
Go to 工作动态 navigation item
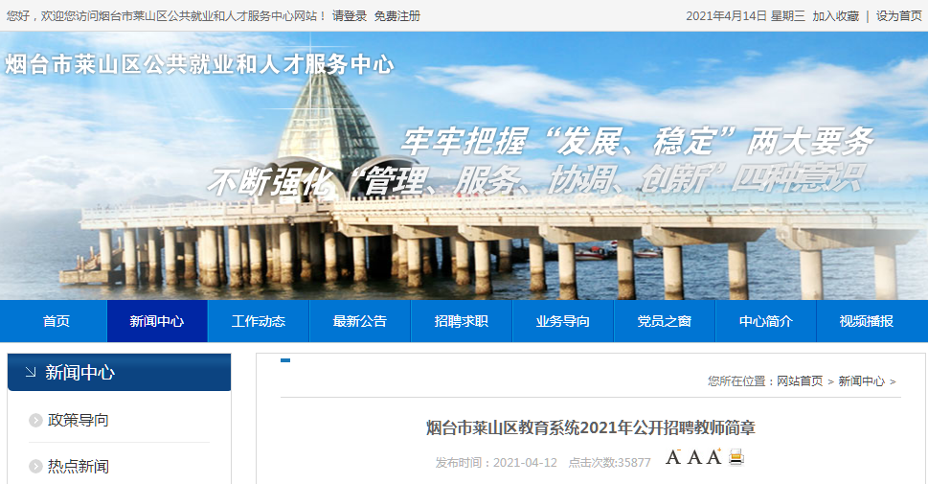tap(258, 321)
